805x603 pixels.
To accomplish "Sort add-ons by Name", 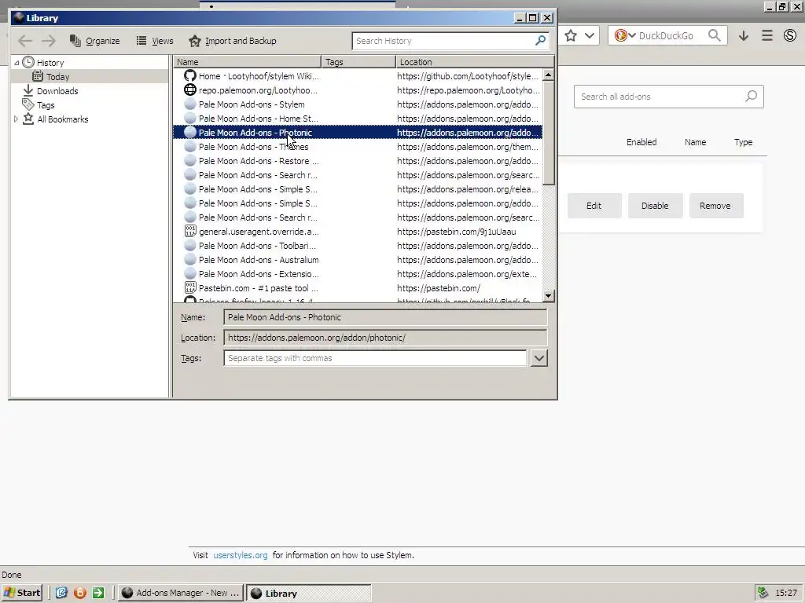I will tap(695, 142).
